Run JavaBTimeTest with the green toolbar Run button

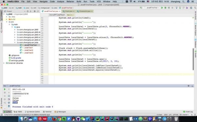click(162, 8)
